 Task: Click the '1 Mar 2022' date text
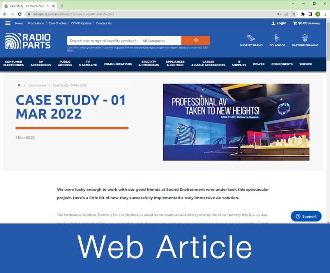25,138
